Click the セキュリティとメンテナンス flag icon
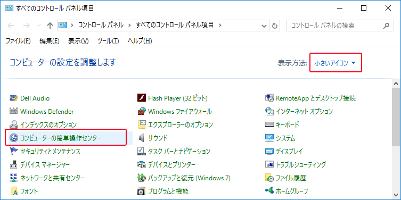401x200 pixels. 14,151
